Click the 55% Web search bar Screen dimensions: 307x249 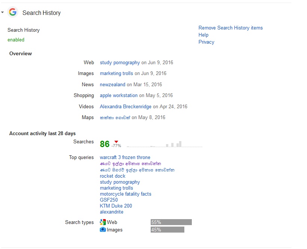(171, 222)
